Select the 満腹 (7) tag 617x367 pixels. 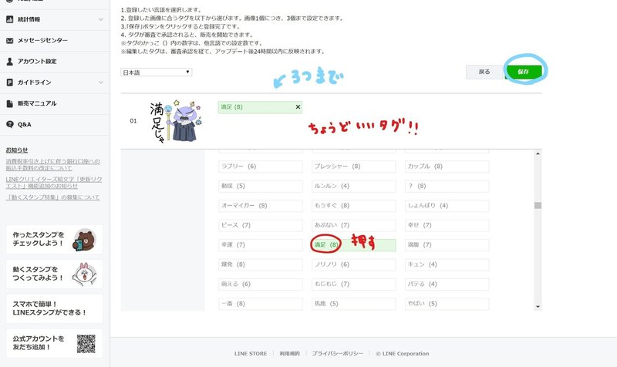click(x=447, y=245)
